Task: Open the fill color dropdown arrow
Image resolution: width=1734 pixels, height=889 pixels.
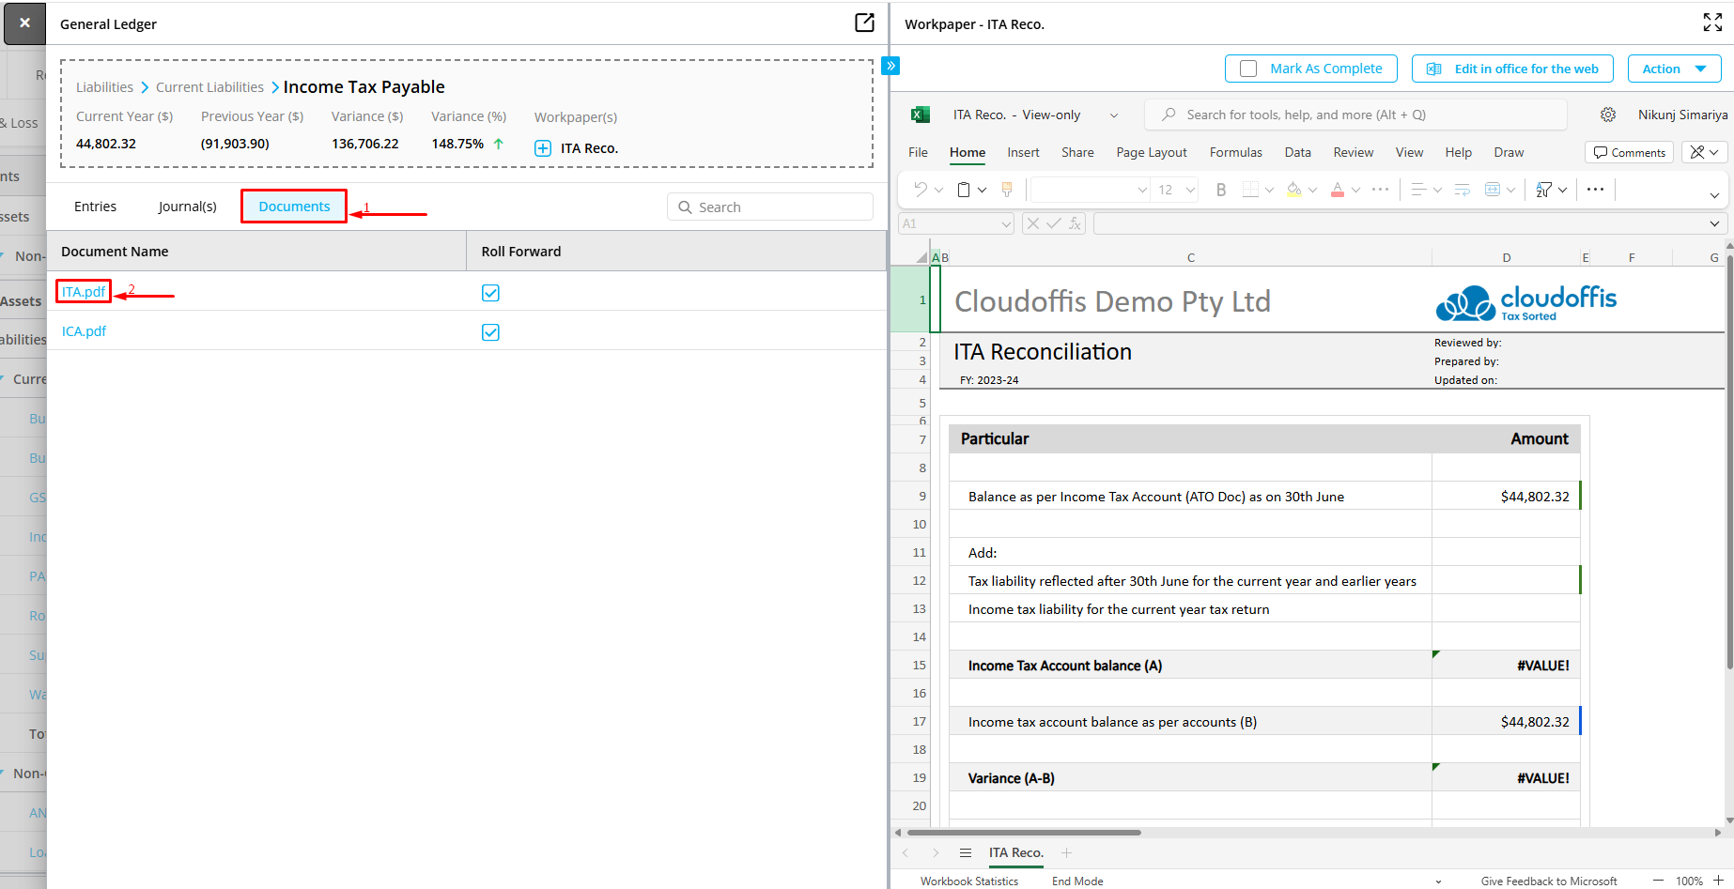Action: pyautogui.click(x=1312, y=190)
